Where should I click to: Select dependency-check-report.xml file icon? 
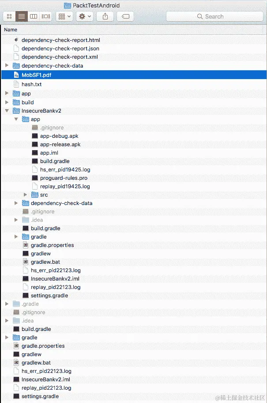tap(16, 57)
